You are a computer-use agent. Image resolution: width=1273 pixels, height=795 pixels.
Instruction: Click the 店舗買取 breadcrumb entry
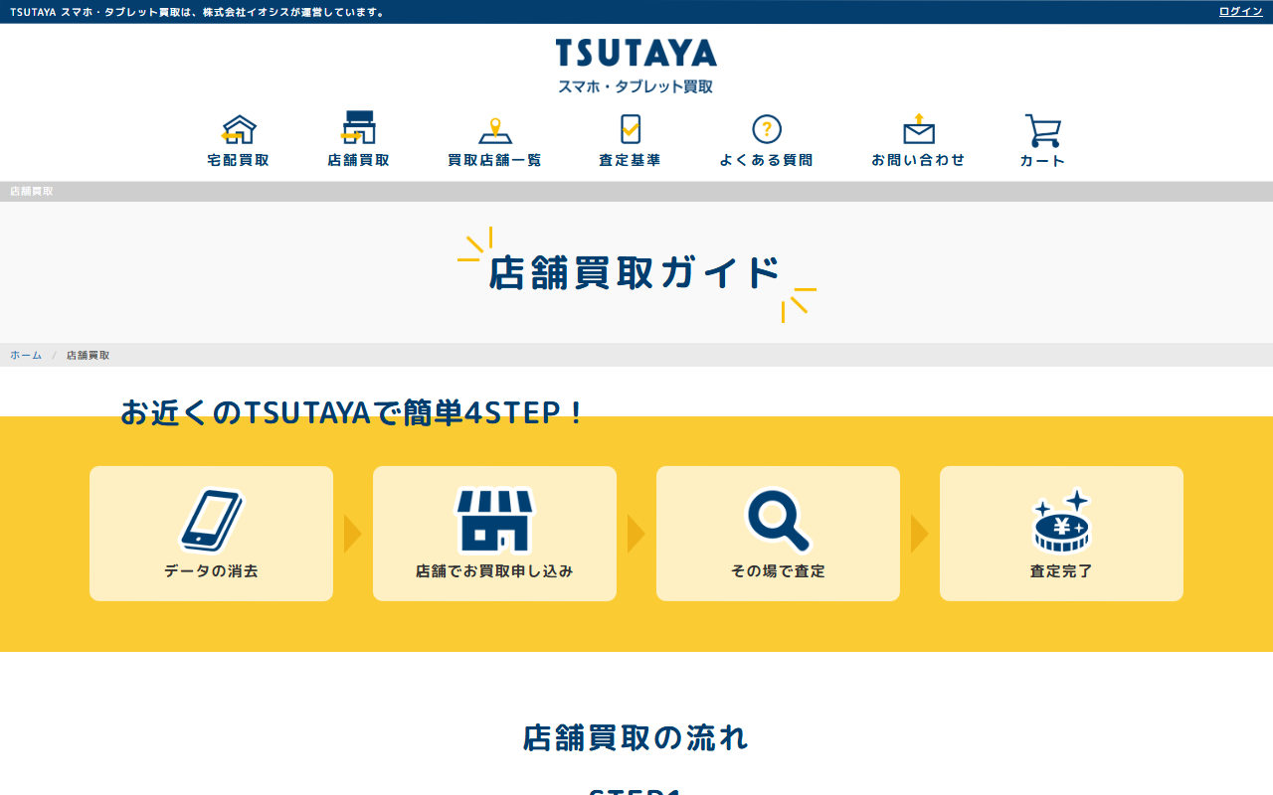pos(89,355)
